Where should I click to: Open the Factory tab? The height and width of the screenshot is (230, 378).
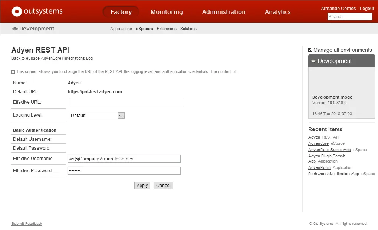click(x=121, y=12)
